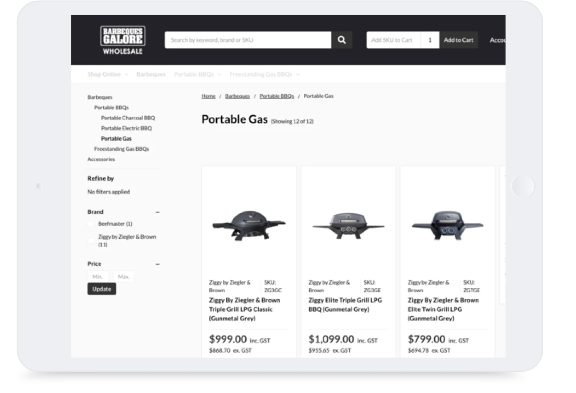Click the search magnifying glass icon
Viewport: 576px width, 393px height.
click(x=342, y=39)
